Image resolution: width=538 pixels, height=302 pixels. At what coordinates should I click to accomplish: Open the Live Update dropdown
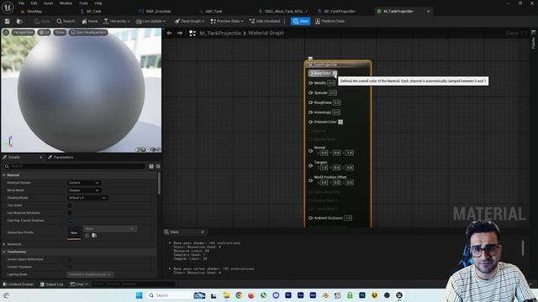150,21
